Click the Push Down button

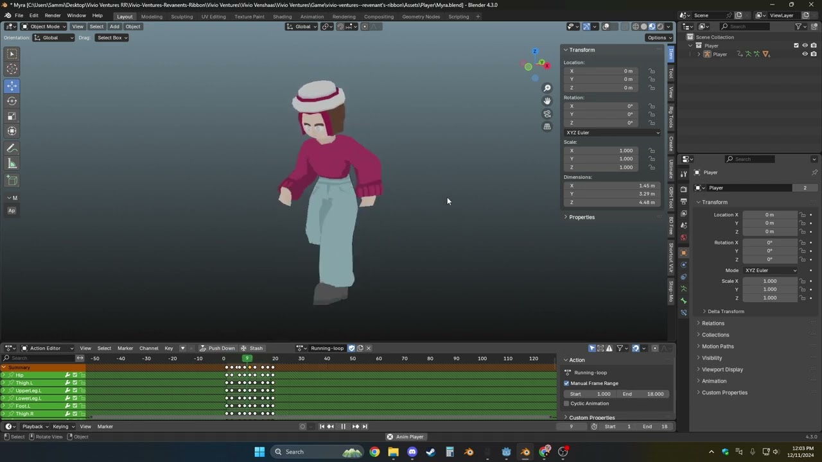(217, 348)
